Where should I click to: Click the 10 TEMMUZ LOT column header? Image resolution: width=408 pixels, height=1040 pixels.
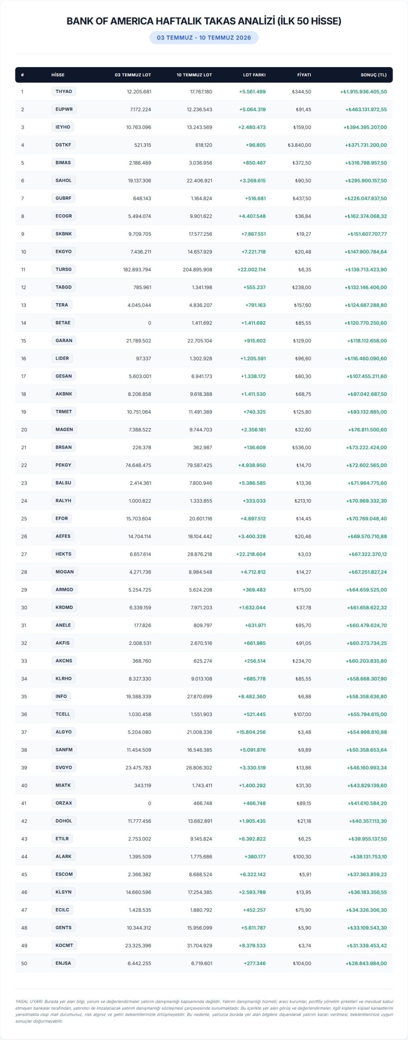tap(194, 75)
